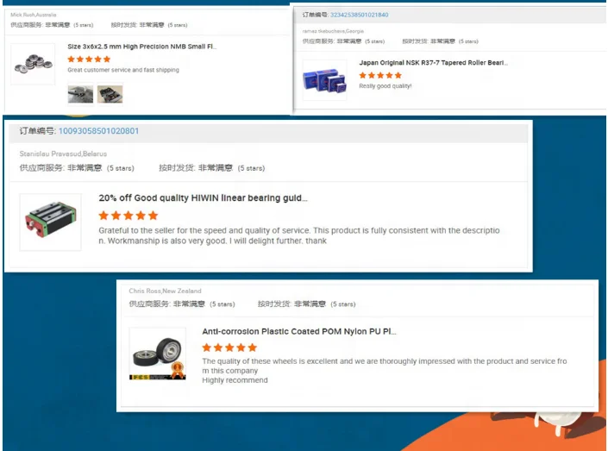The height and width of the screenshot is (451, 608).
Task: Click the five-star rating under HIWIN product
Action: 128,216
